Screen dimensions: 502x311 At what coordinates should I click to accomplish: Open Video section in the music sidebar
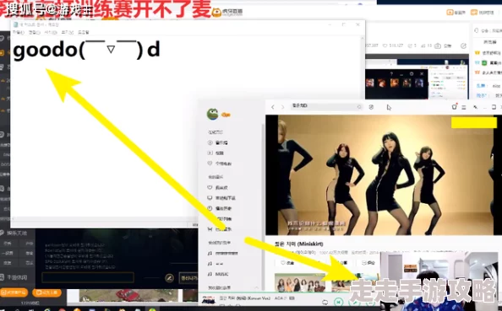(216, 153)
